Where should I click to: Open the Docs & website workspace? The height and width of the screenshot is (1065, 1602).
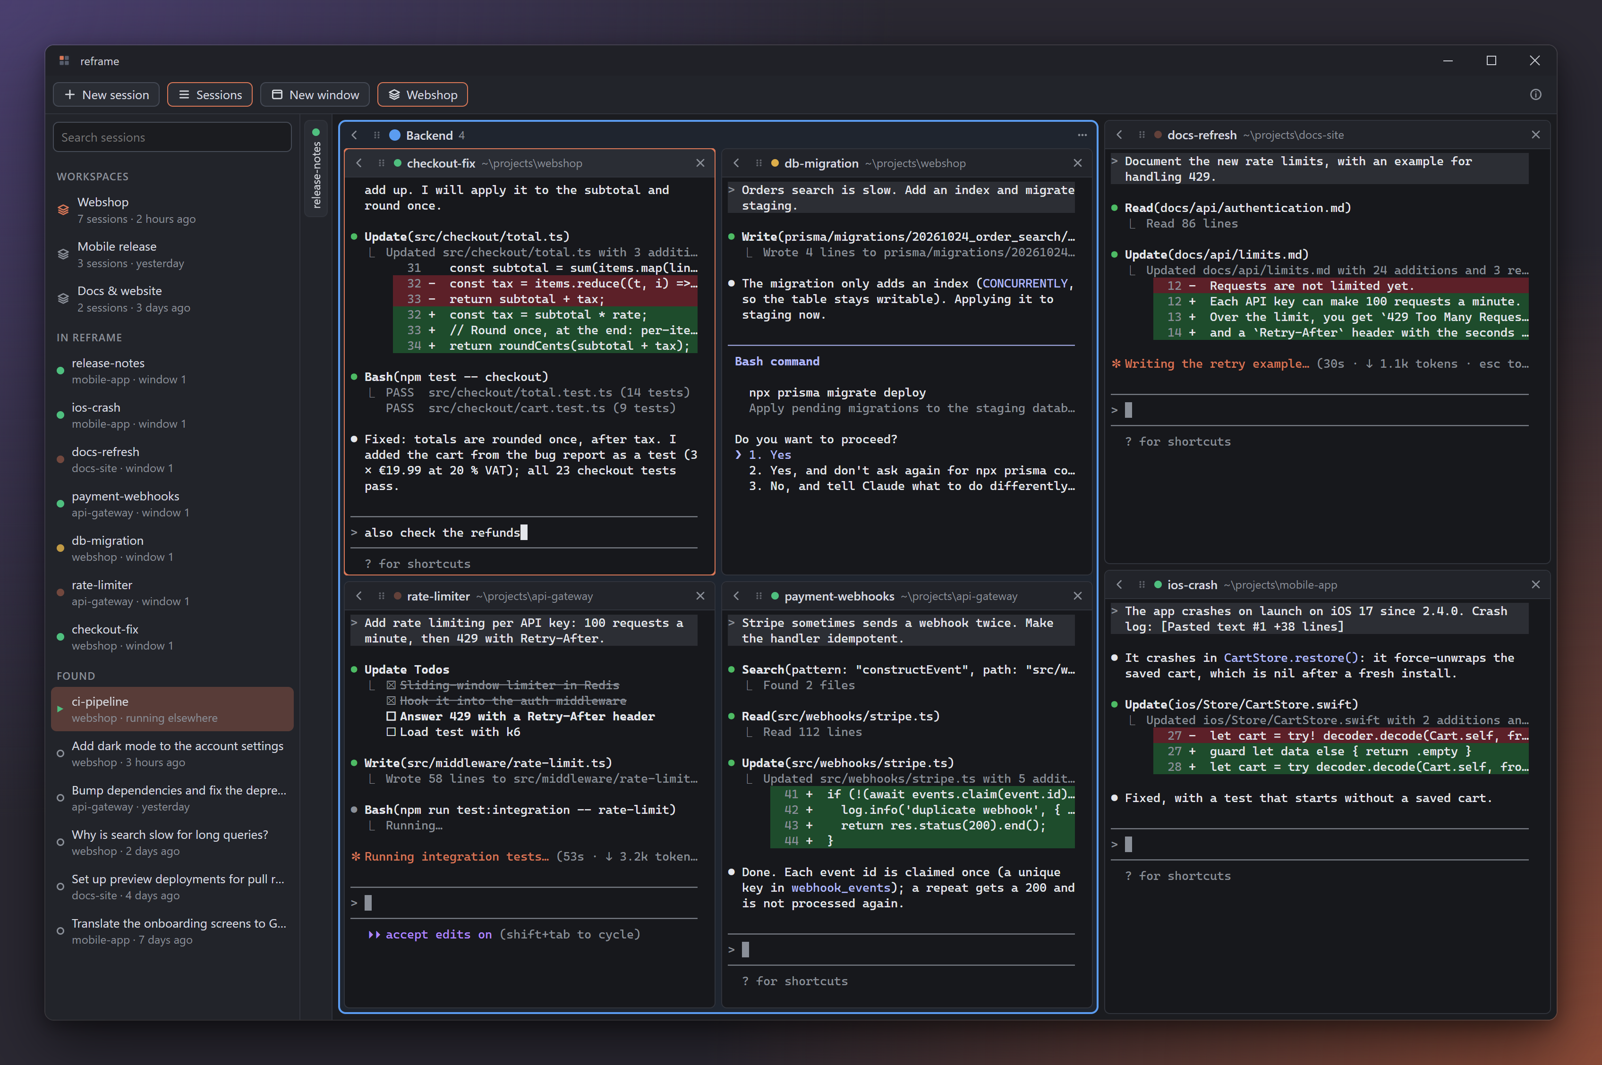[172, 299]
